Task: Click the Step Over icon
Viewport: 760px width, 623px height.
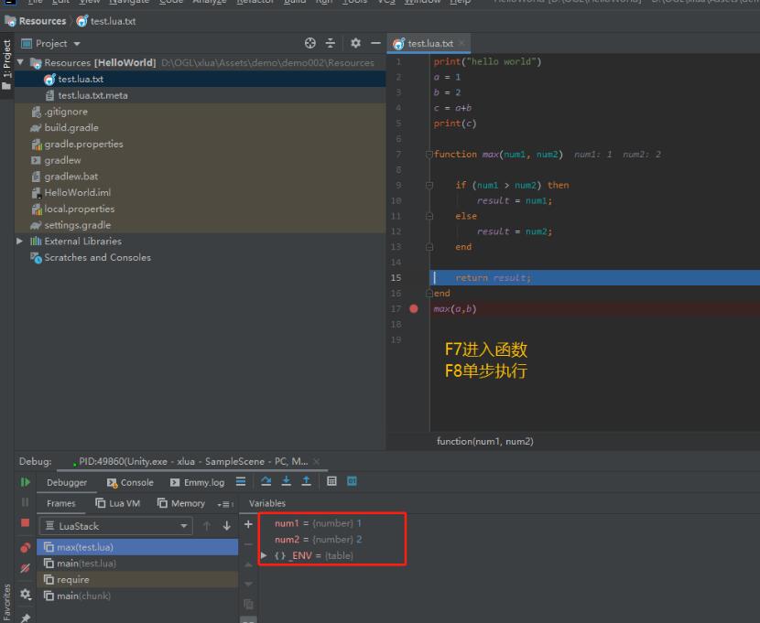Action: point(266,481)
